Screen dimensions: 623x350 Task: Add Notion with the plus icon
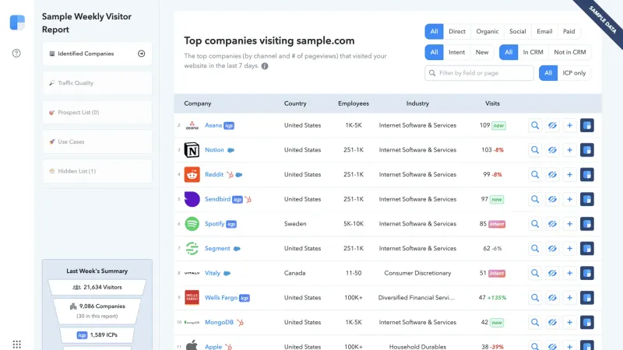click(x=569, y=150)
